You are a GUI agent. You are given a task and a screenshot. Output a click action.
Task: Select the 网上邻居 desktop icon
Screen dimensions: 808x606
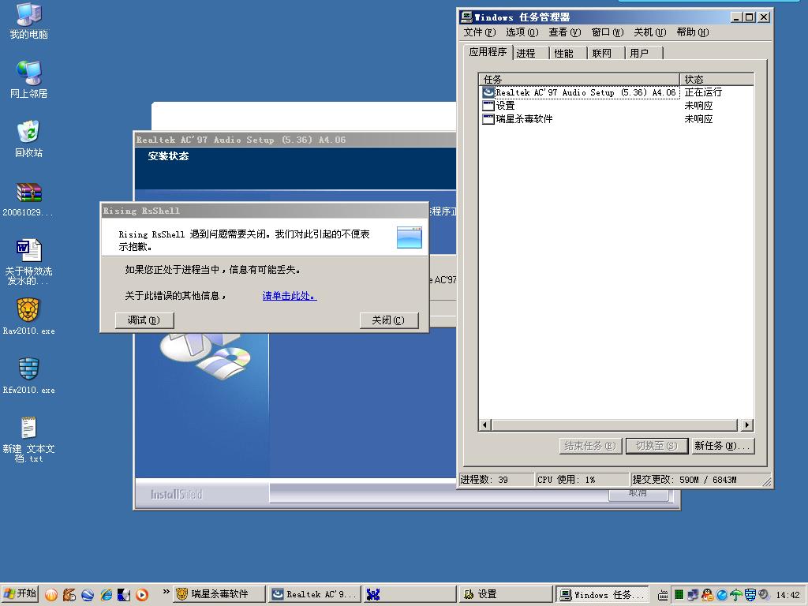coord(29,80)
